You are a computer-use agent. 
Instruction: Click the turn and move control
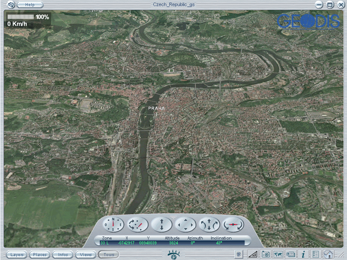(209, 224)
